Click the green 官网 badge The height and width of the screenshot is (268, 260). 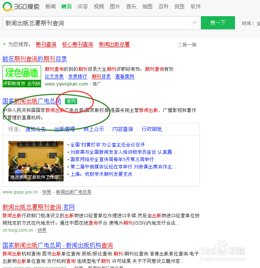71,101
